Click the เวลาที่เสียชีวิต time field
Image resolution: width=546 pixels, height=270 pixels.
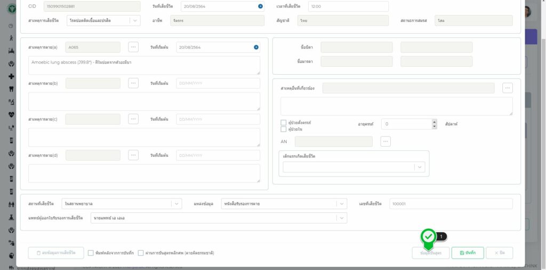(348, 6)
